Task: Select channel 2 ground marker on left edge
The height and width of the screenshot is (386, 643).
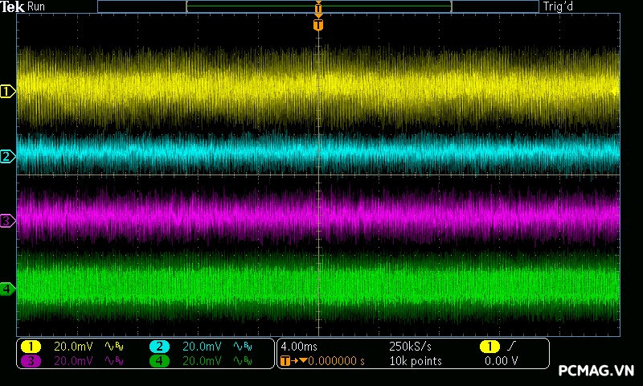Action: 7,156
